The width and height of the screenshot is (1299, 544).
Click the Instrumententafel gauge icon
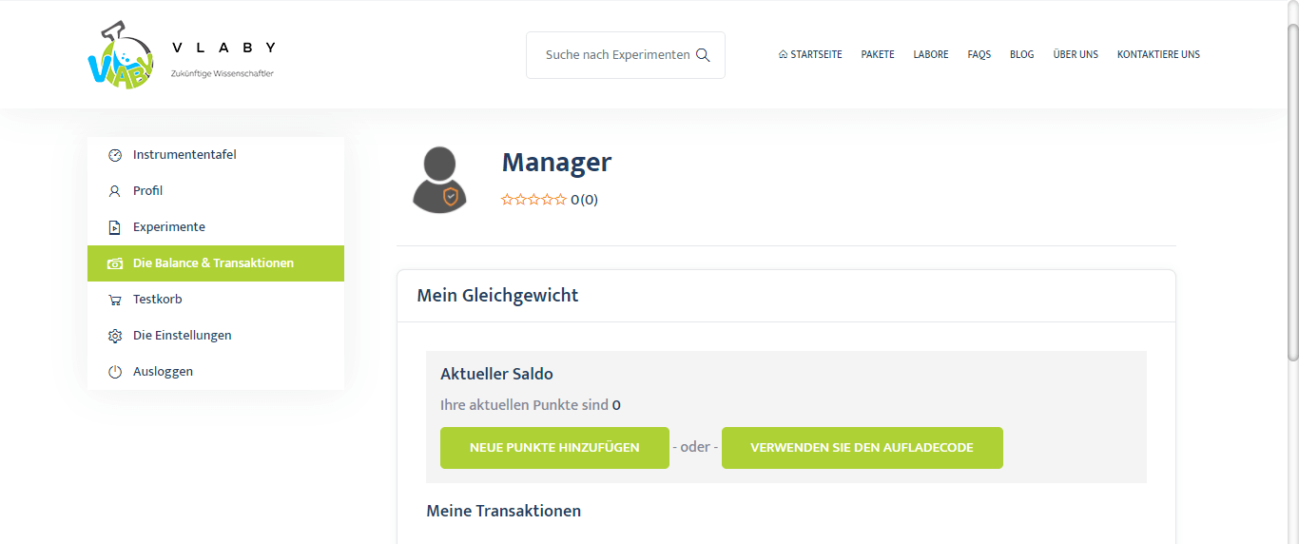coord(115,155)
